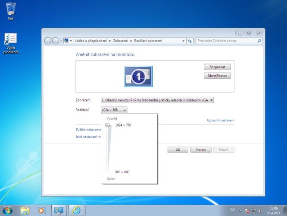287x216 pixels.
Task: Show hidden tray icons arrow
Action: 240,211
